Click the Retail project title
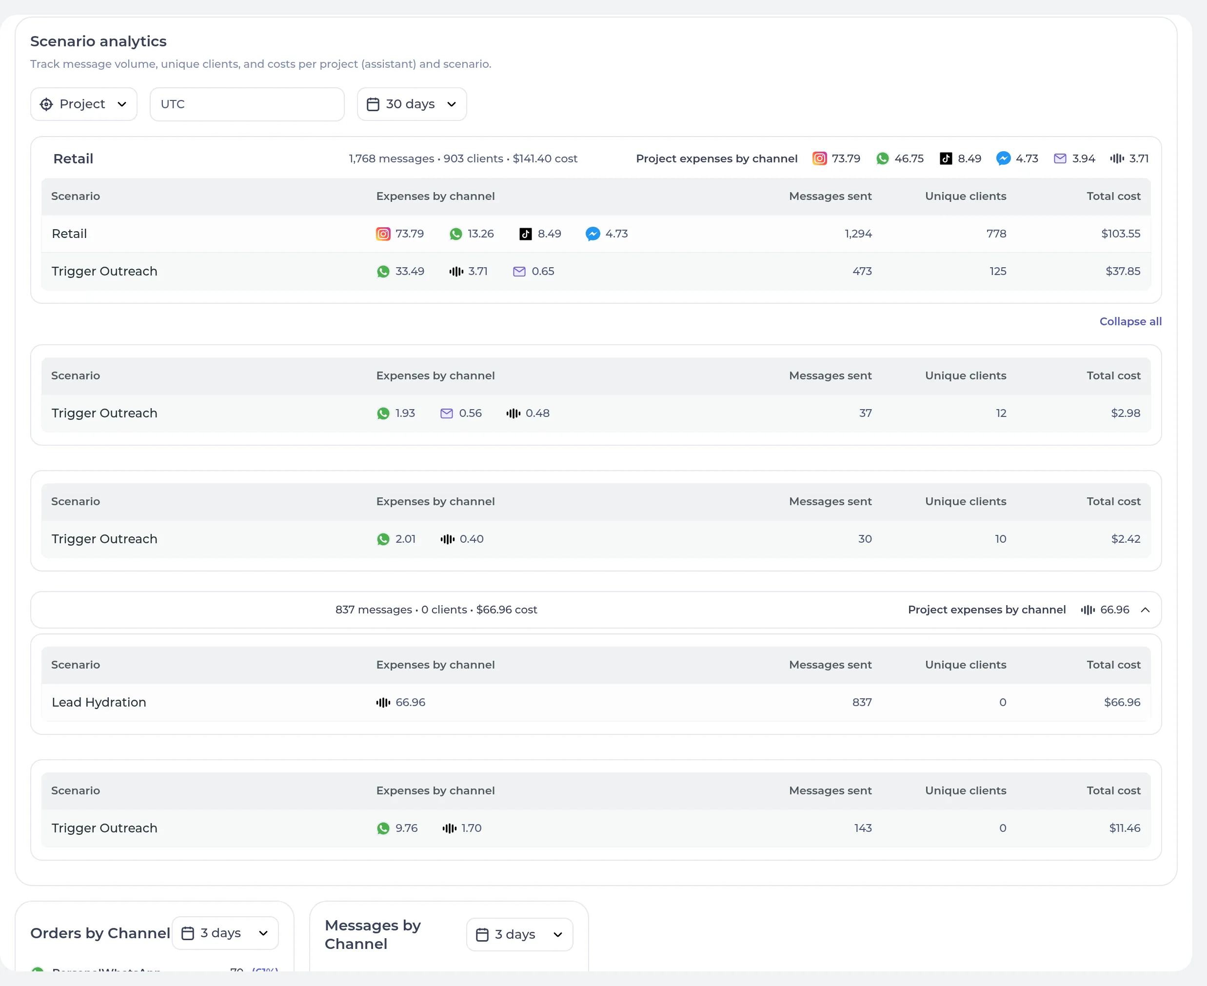 click(73, 158)
